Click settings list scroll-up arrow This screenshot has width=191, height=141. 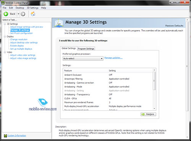pyautogui.click(x=154, y=70)
